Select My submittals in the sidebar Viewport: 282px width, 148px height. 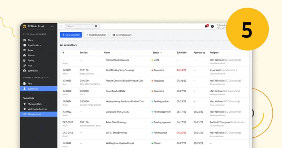pyautogui.click(x=34, y=104)
